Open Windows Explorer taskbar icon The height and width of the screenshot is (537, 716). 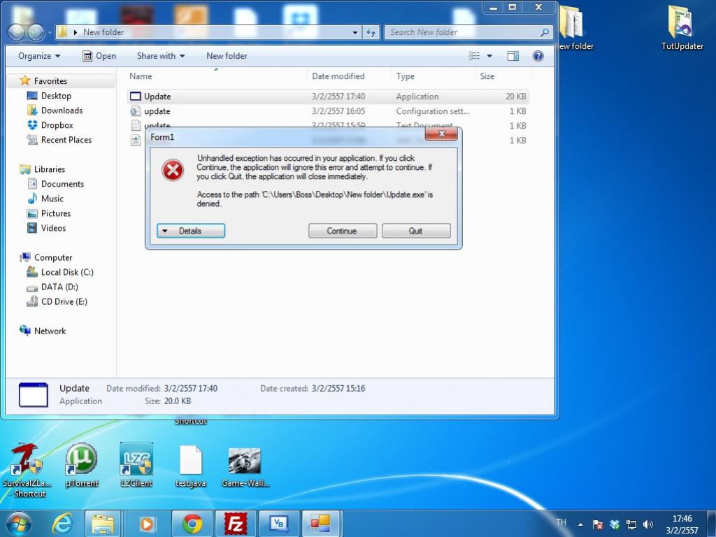[103, 524]
